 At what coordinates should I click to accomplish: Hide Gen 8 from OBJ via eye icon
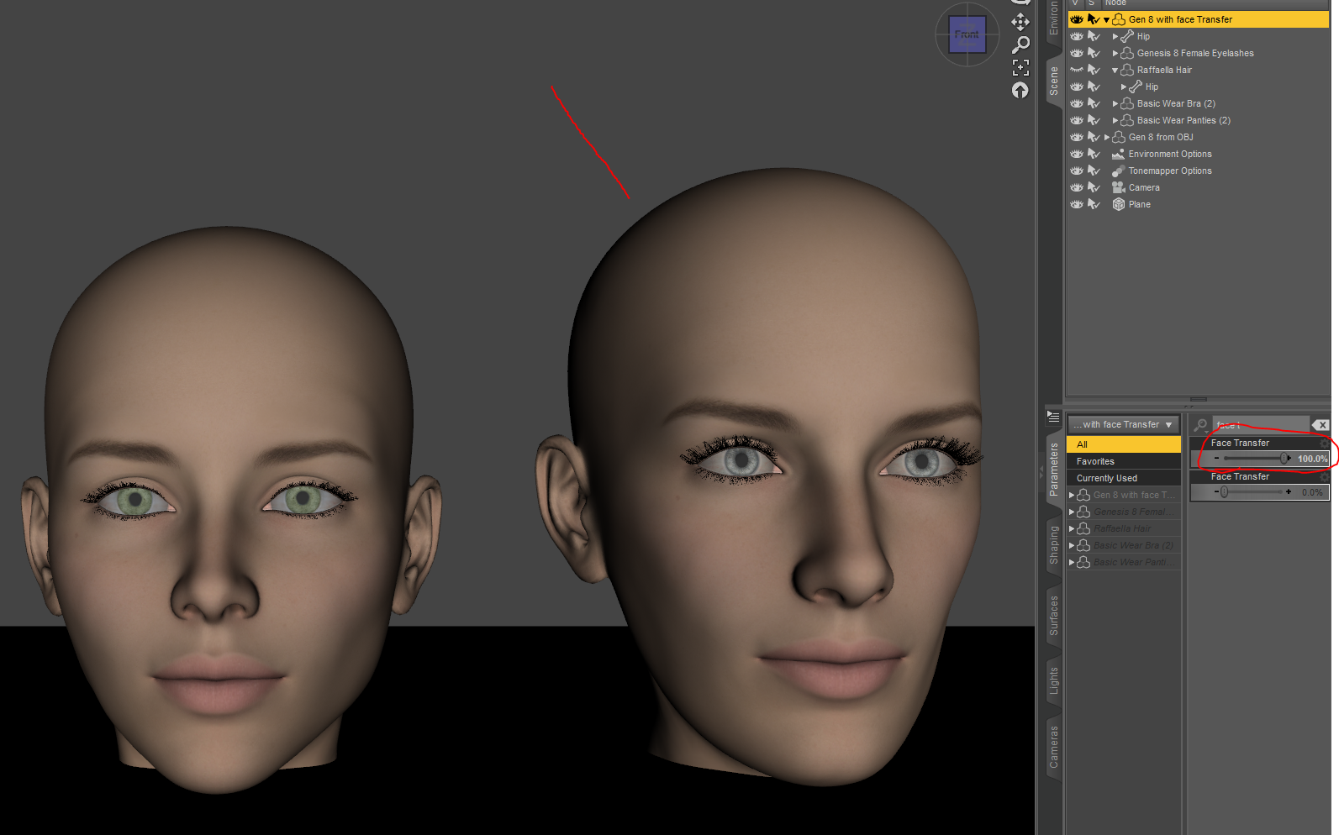click(x=1076, y=137)
